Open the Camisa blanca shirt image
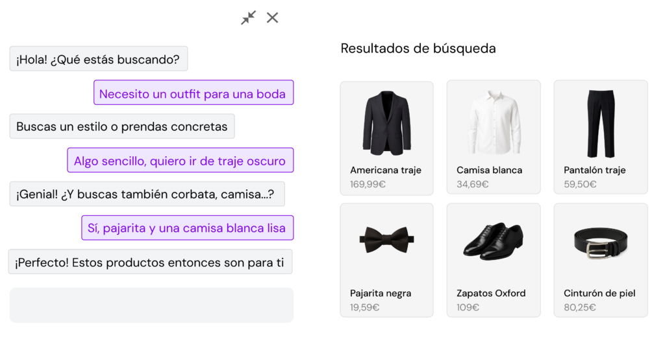This screenshot has height=337, width=665. [493, 122]
